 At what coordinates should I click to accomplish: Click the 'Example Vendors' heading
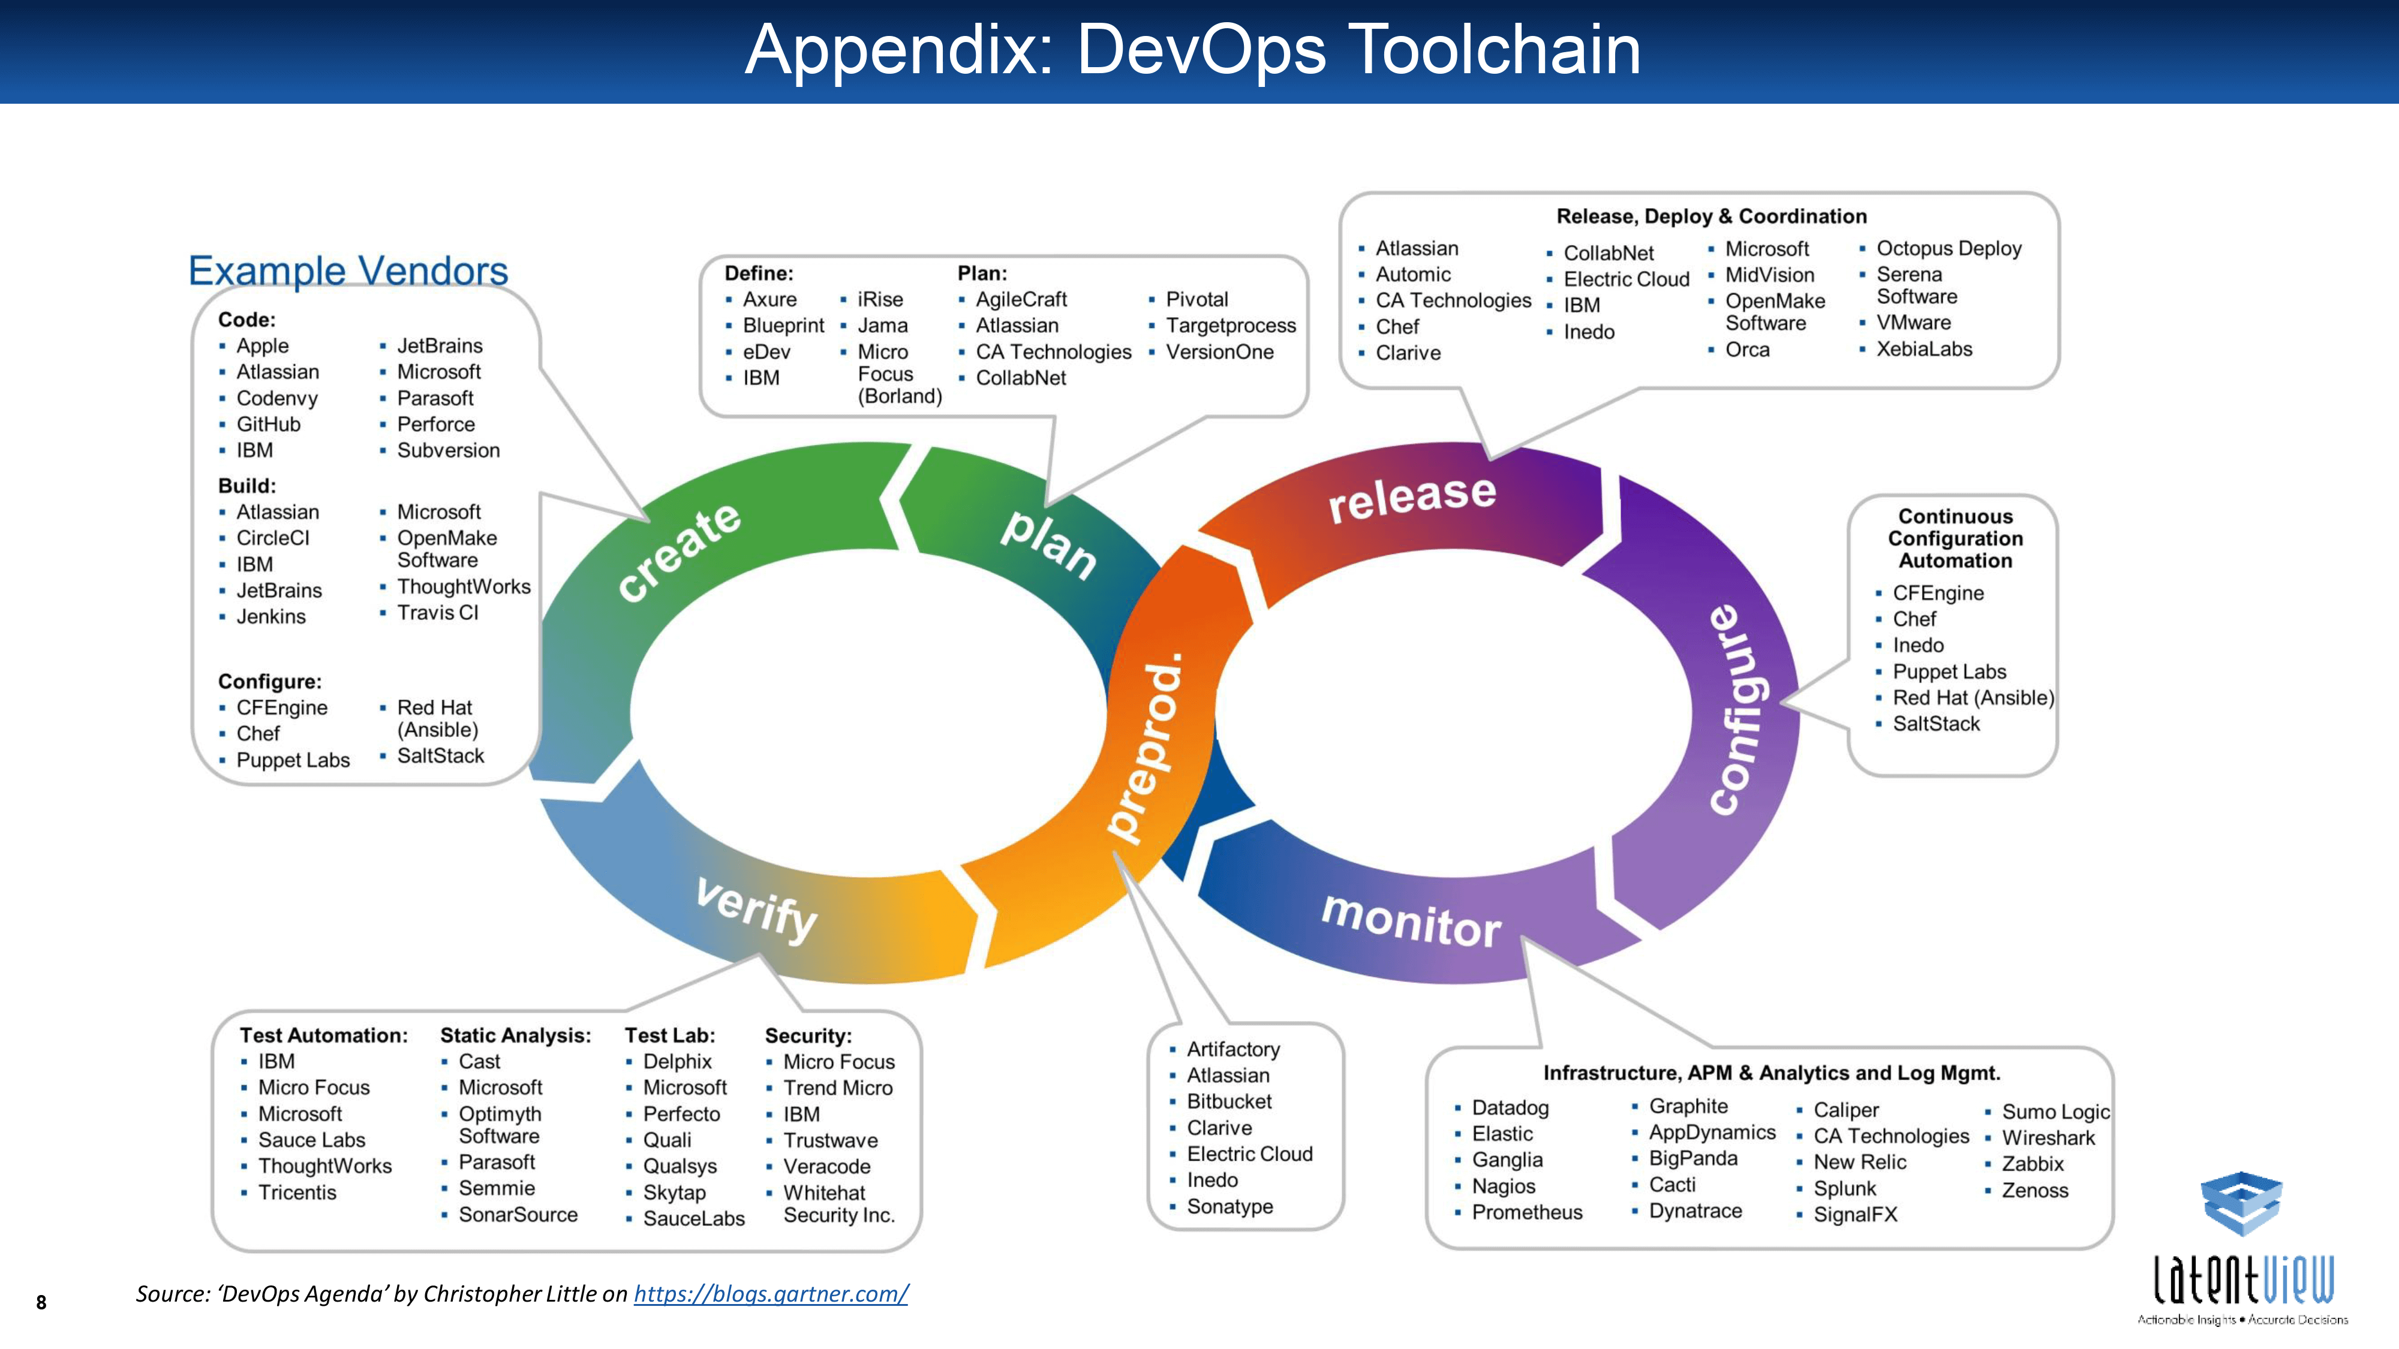click(348, 271)
